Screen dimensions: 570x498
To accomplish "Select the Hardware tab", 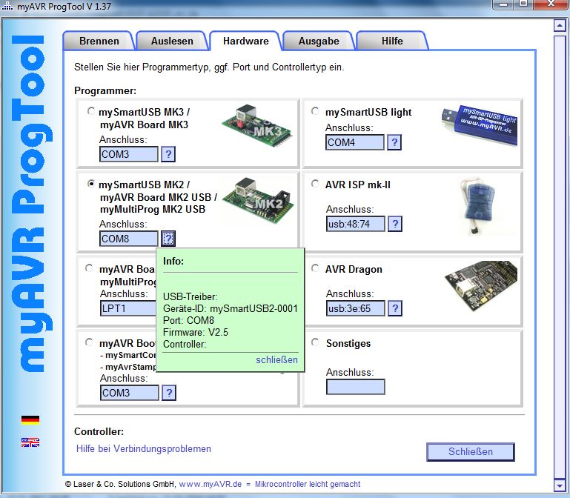I will (246, 41).
